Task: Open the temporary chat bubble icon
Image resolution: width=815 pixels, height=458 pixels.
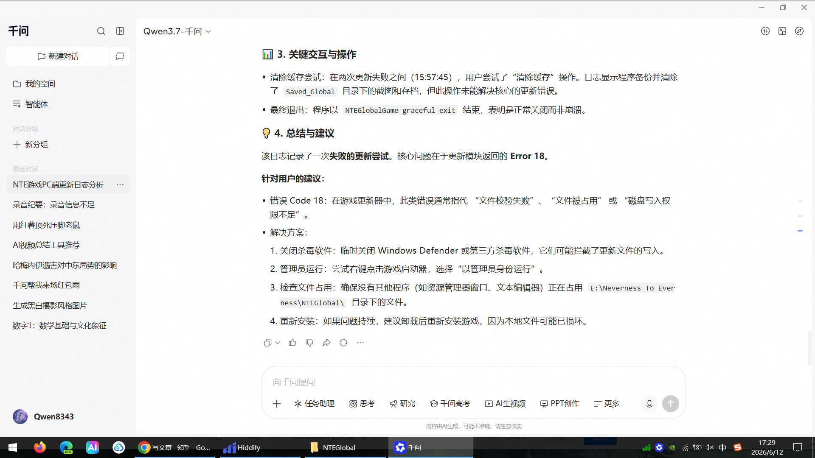Action: pyautogui.click(x=120, y=56)
